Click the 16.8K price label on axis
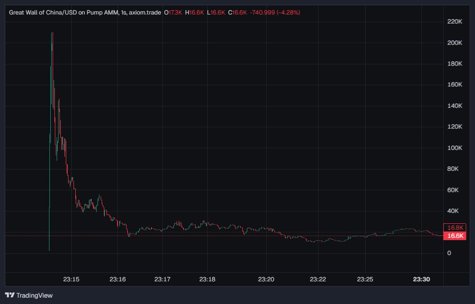The width and height of the screenshot is (475, 304). (x=455, y=228)
